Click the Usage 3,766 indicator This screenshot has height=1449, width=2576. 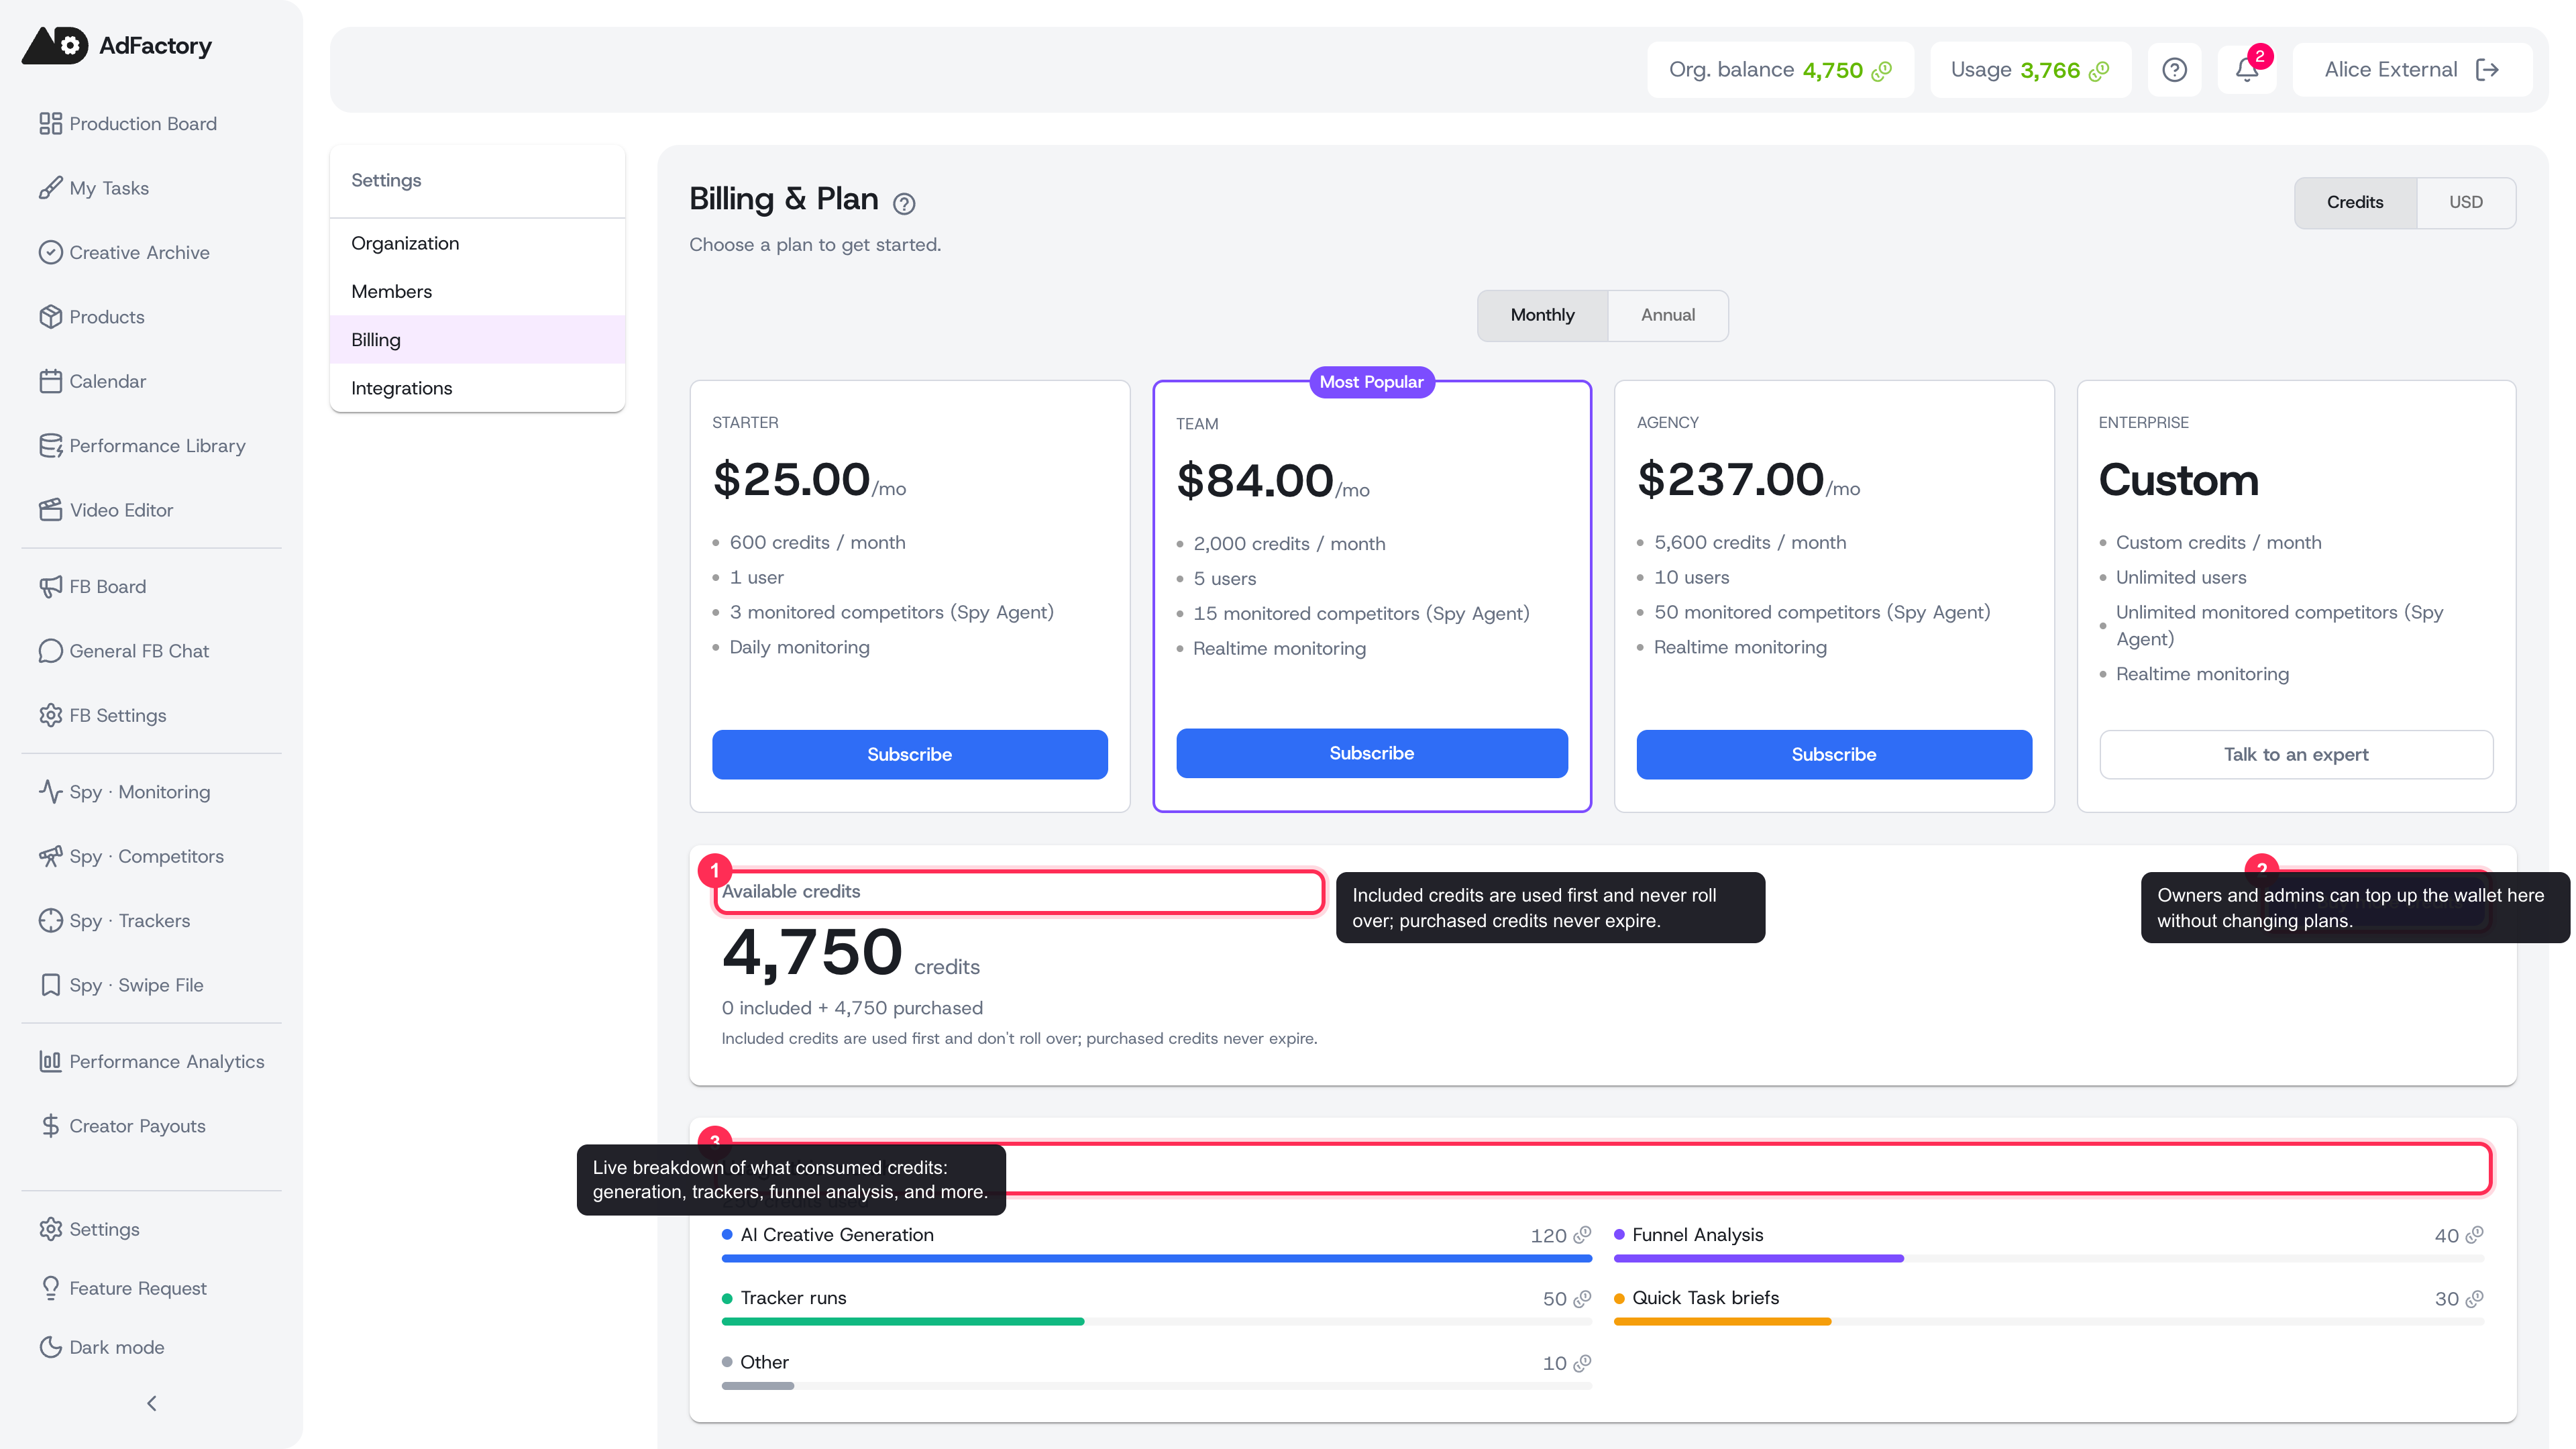coord(2030,70)
